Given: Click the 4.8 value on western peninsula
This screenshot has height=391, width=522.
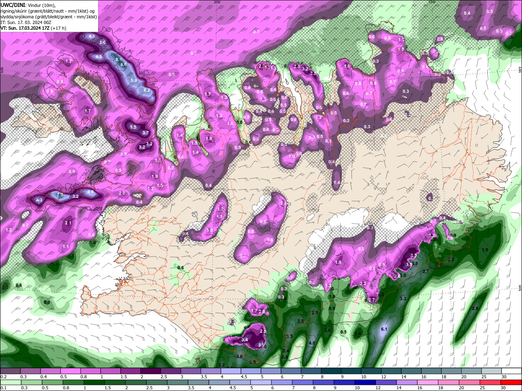Looking at the screenshot, I should click(91, 192).
